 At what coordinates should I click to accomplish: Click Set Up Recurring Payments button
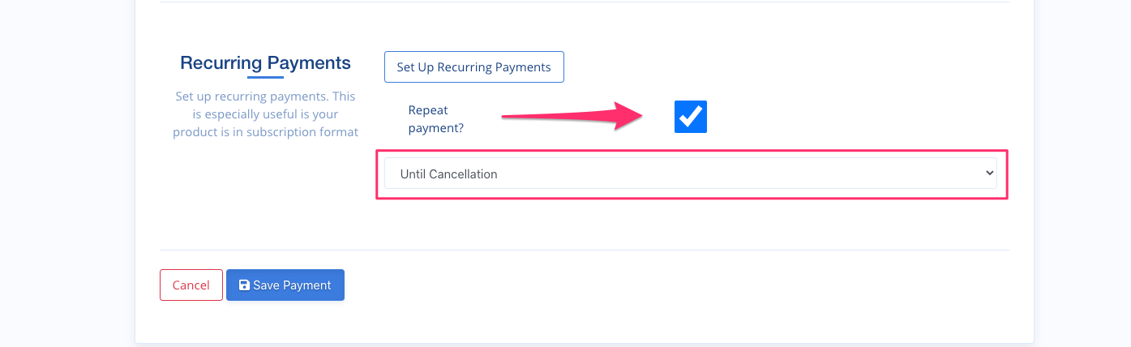(474, 67)
